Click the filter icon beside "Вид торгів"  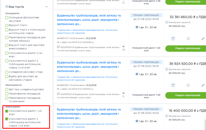pyautogui.click(x=6, y=7)
